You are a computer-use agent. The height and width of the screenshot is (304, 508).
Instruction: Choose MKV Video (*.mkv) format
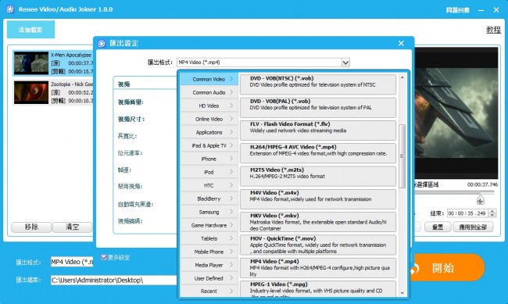[x=318, y=222]
